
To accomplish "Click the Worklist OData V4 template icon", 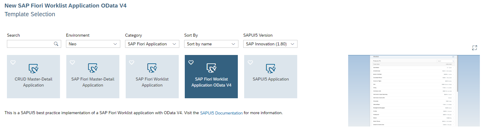I will point(211,68).
